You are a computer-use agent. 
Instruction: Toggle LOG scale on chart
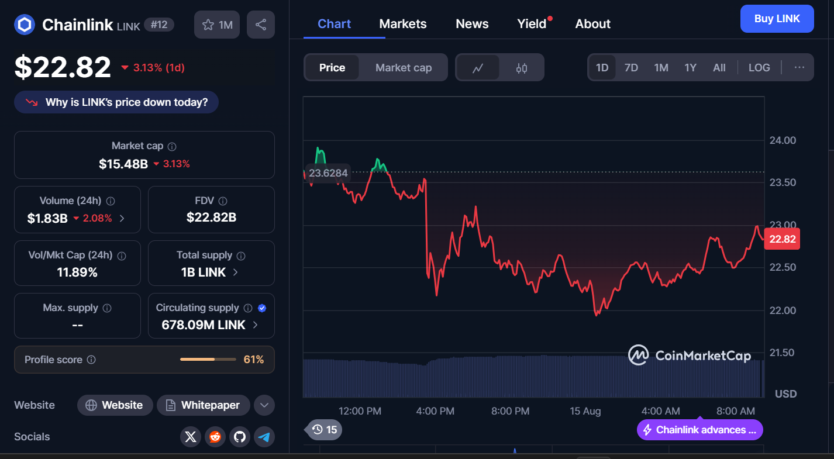point(759,68)
